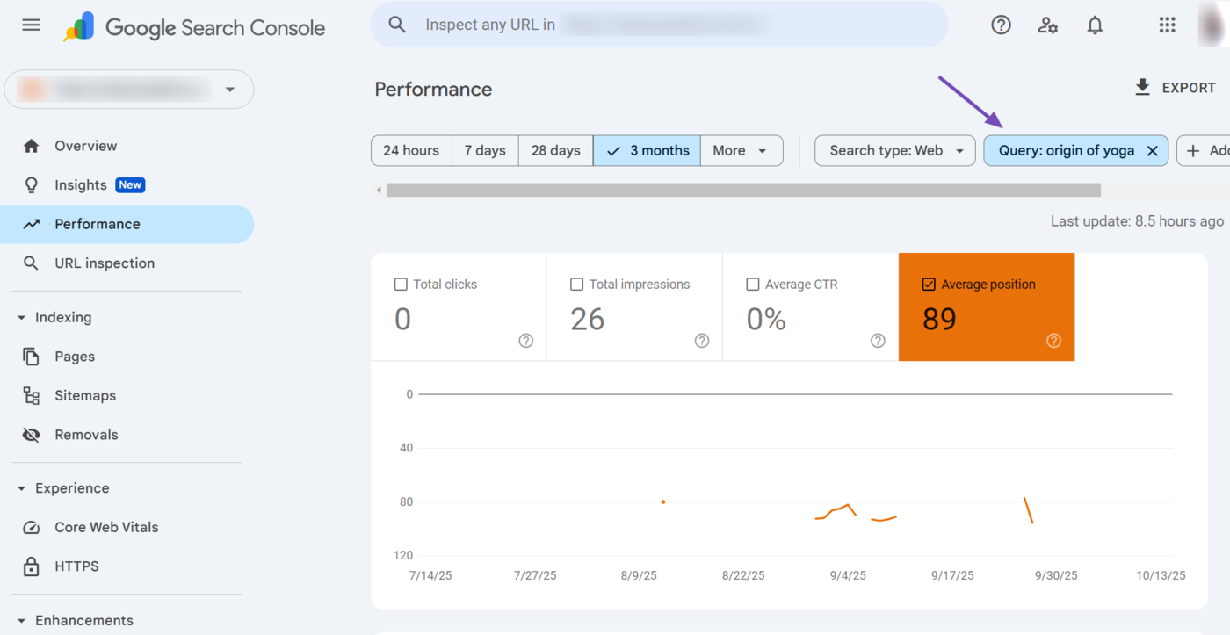Screen dimensions: 1230x635
Task: Uncheck the Average position checkbox
Action: point(929,285)
